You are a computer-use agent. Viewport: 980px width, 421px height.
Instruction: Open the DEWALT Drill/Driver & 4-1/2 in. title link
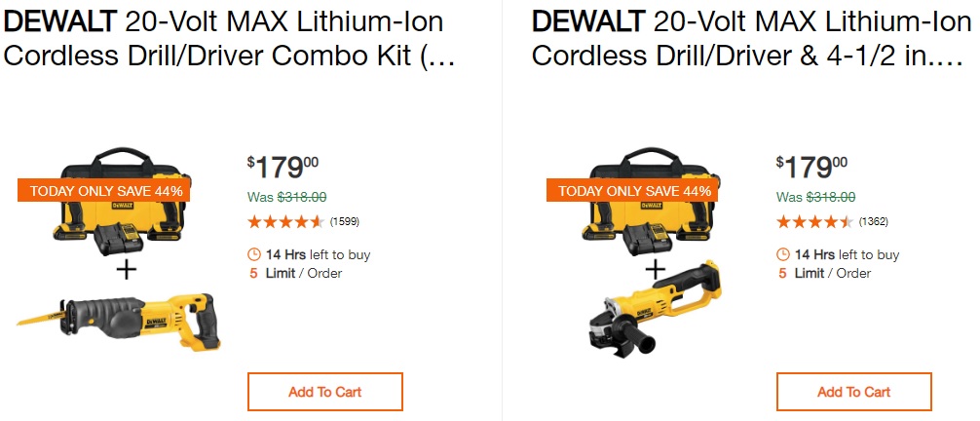tap(754, 38)
